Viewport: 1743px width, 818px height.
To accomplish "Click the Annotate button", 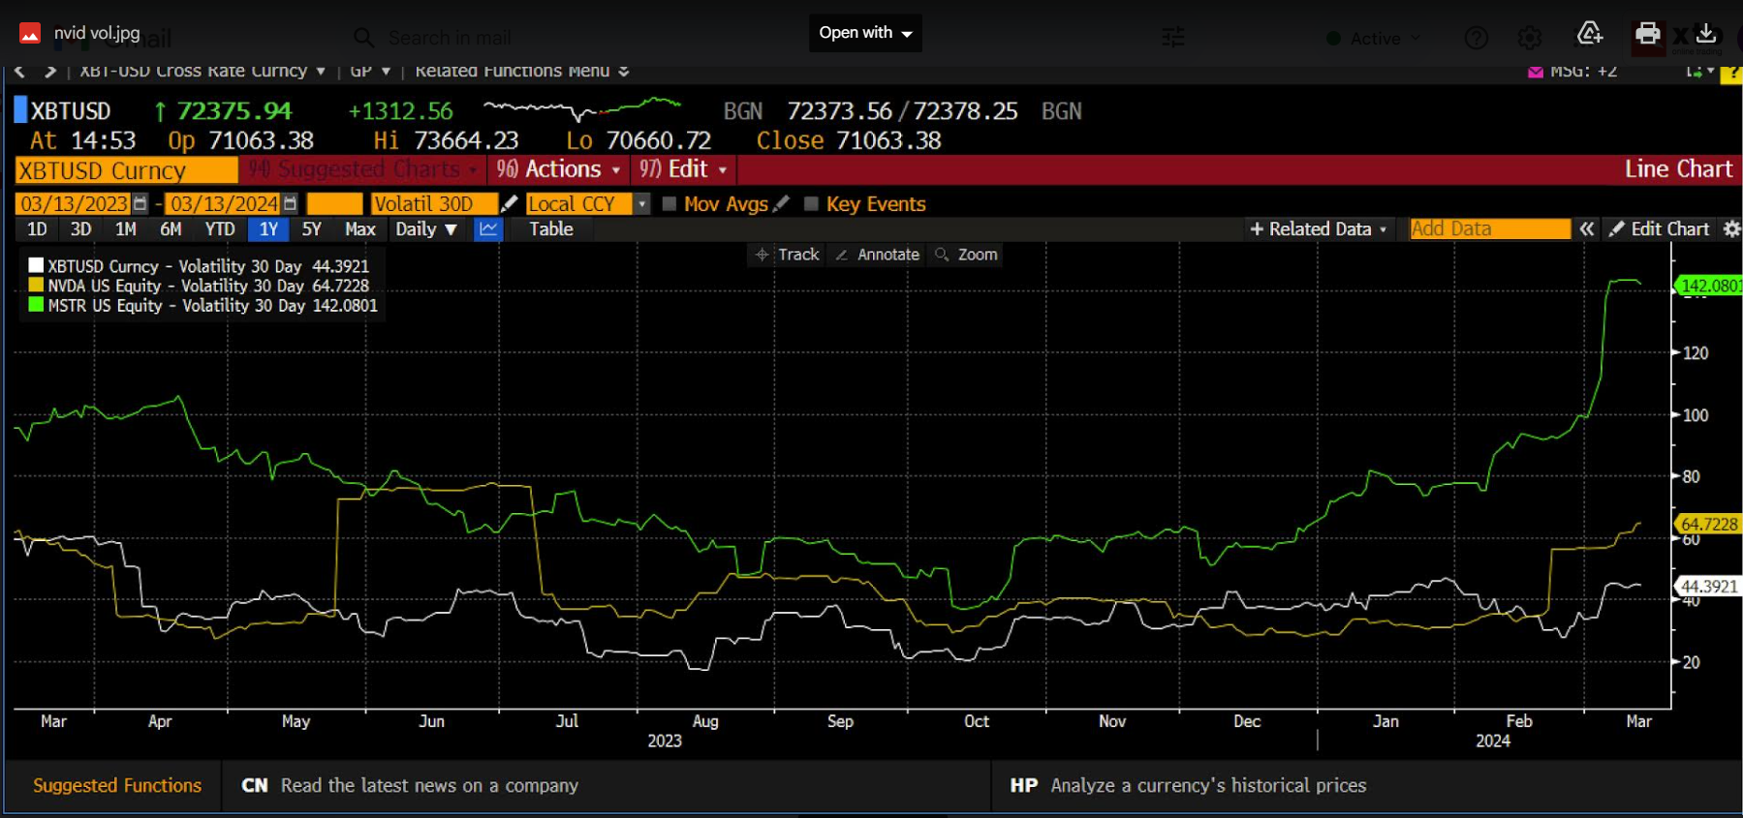I will click(878, 255).
